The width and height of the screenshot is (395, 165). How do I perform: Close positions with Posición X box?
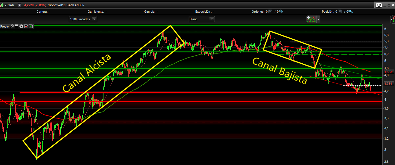(340, 12)
